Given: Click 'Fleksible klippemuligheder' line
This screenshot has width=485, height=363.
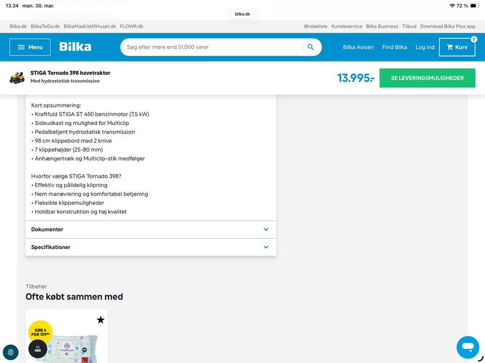Looking at the screenshot, I should pos(68,203).
